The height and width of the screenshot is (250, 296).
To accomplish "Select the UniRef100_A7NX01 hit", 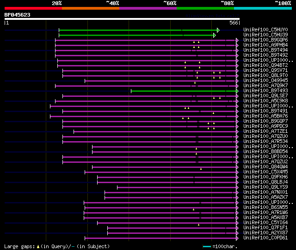I will coord(265,192).
